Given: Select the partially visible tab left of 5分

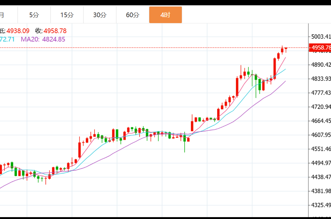Looking at the screenshot, I should tap(3, 15).
